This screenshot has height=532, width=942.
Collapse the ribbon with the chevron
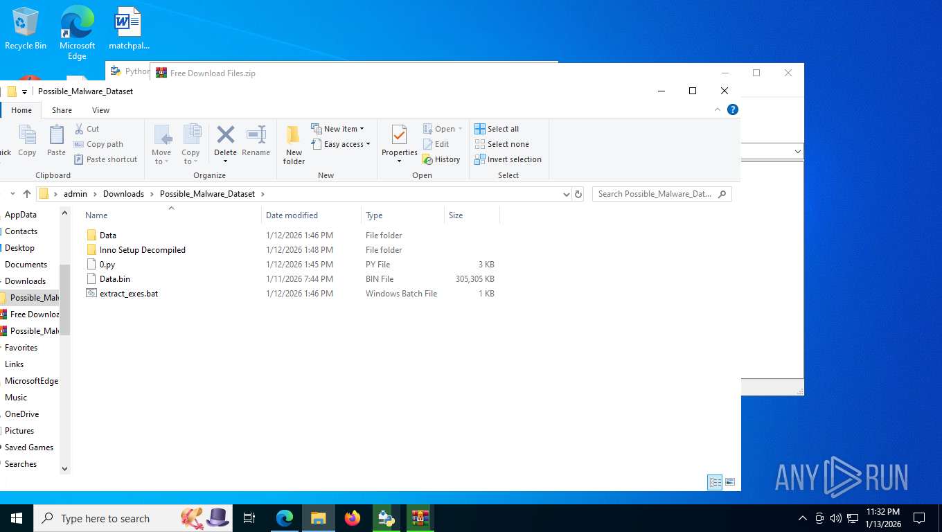718,109
